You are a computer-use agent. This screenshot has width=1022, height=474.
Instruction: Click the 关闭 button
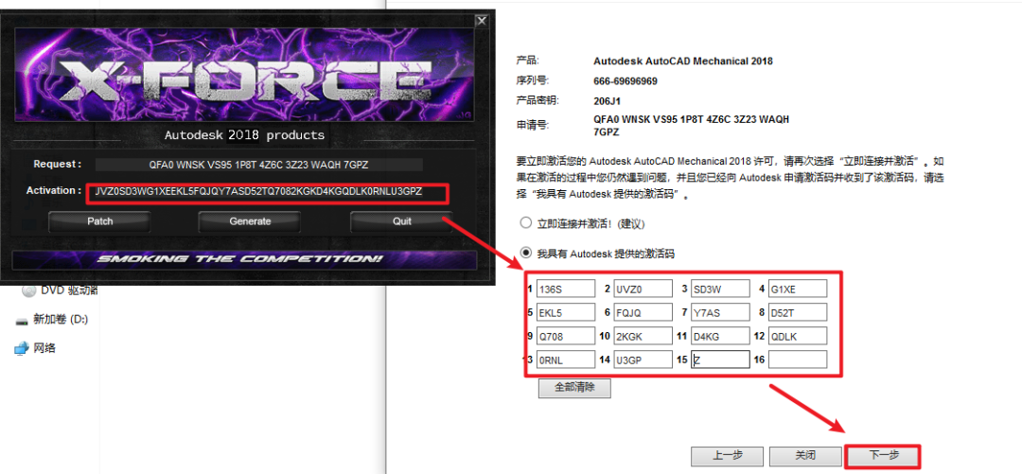804,456
